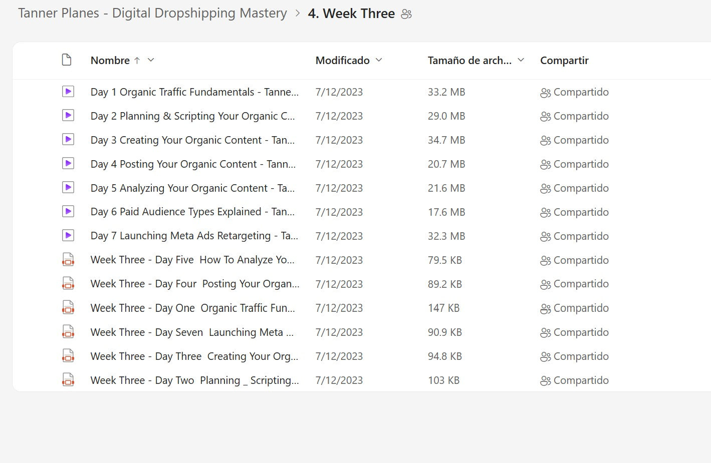This screenshot has width=711, height=463.
Task: Click the video icon beside Day 7 Launching Meta Ads
Action: (68, 236)
